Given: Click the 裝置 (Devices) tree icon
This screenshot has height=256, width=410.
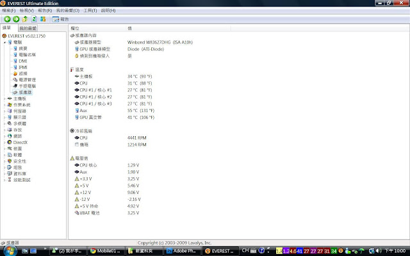Looking at the screenshot, I should 10,148.
